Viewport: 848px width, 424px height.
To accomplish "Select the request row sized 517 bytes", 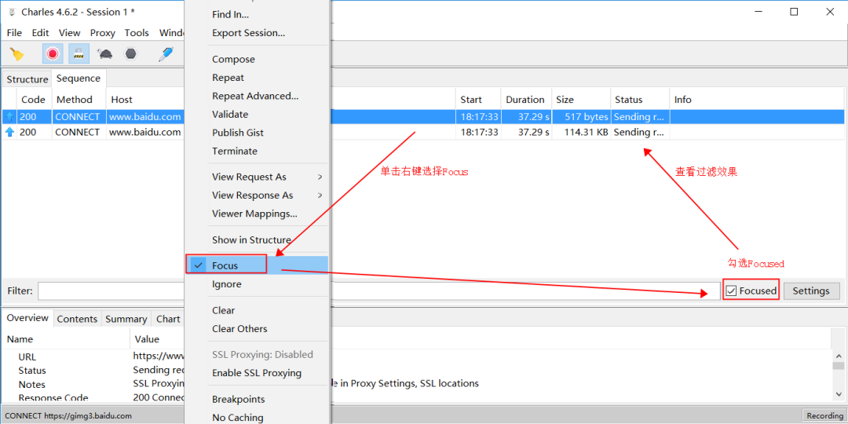I will [x=423, y=116].
